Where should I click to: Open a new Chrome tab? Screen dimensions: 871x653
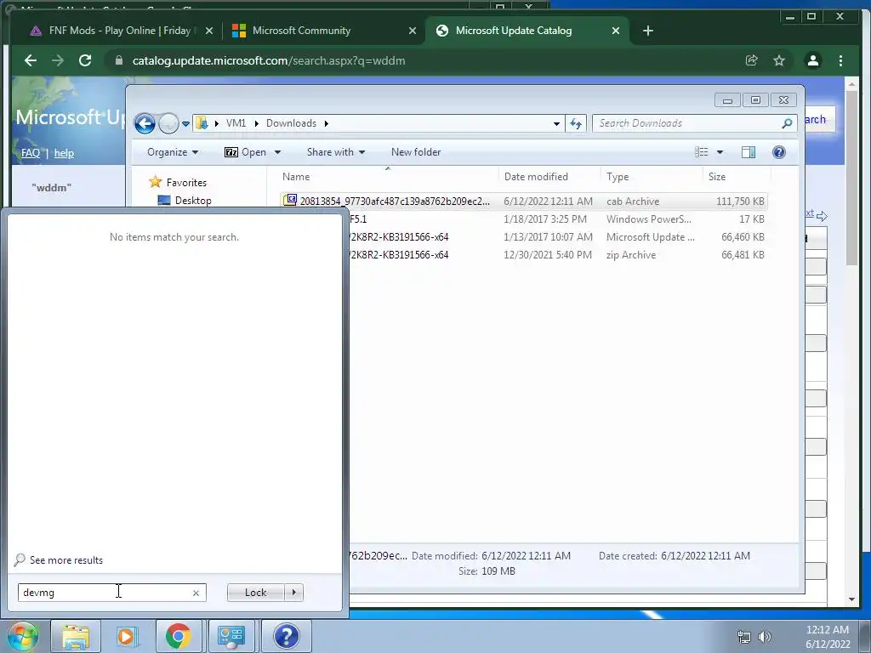coord(647,31)
